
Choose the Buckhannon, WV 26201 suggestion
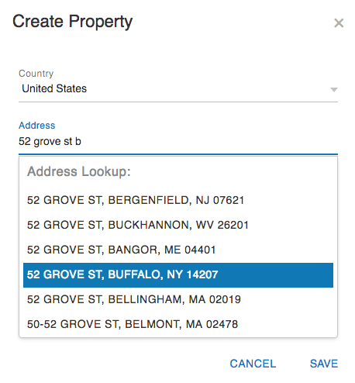point(178,225)
